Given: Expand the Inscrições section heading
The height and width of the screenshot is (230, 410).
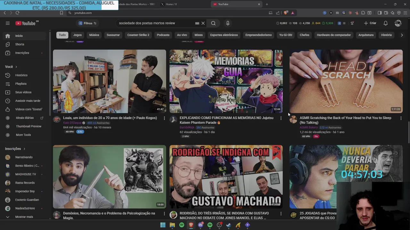Looking at the screenshot, I should coord(15,149).
